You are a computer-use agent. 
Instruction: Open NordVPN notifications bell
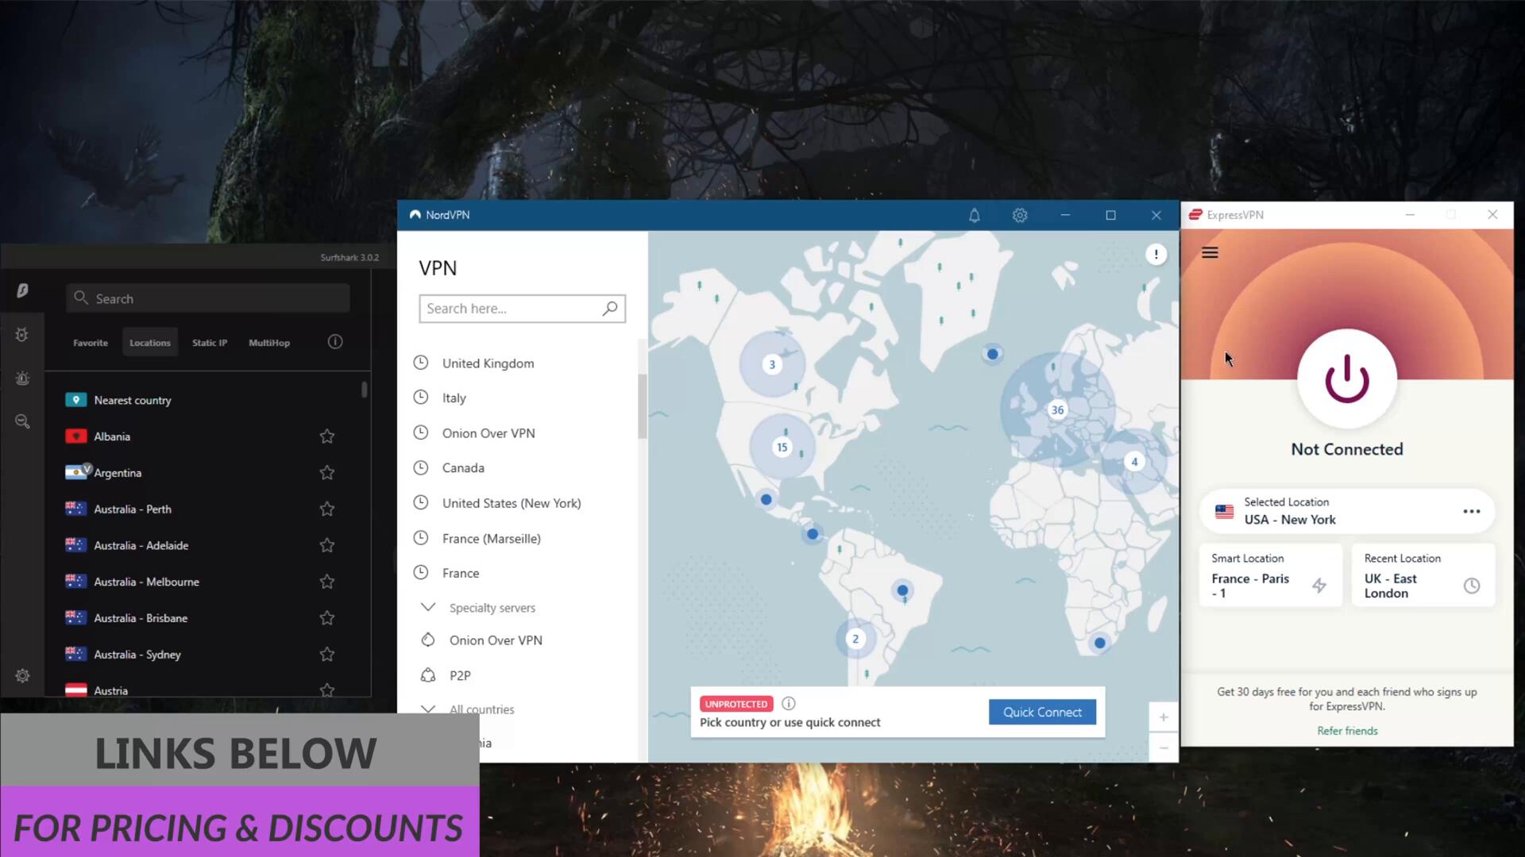pyautogui.click(x=974, y=216)
